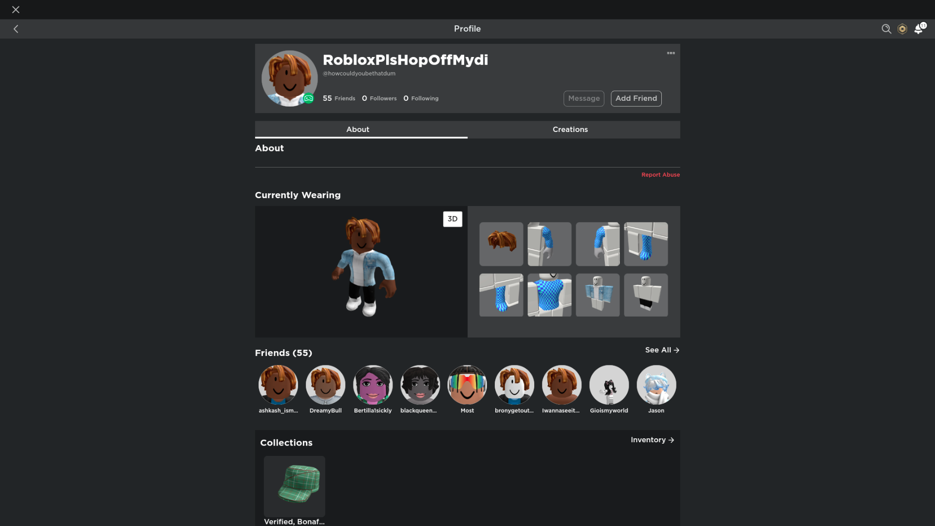
Task: Open friend Bertilla1sickly avatar
Action: (373, 385)
